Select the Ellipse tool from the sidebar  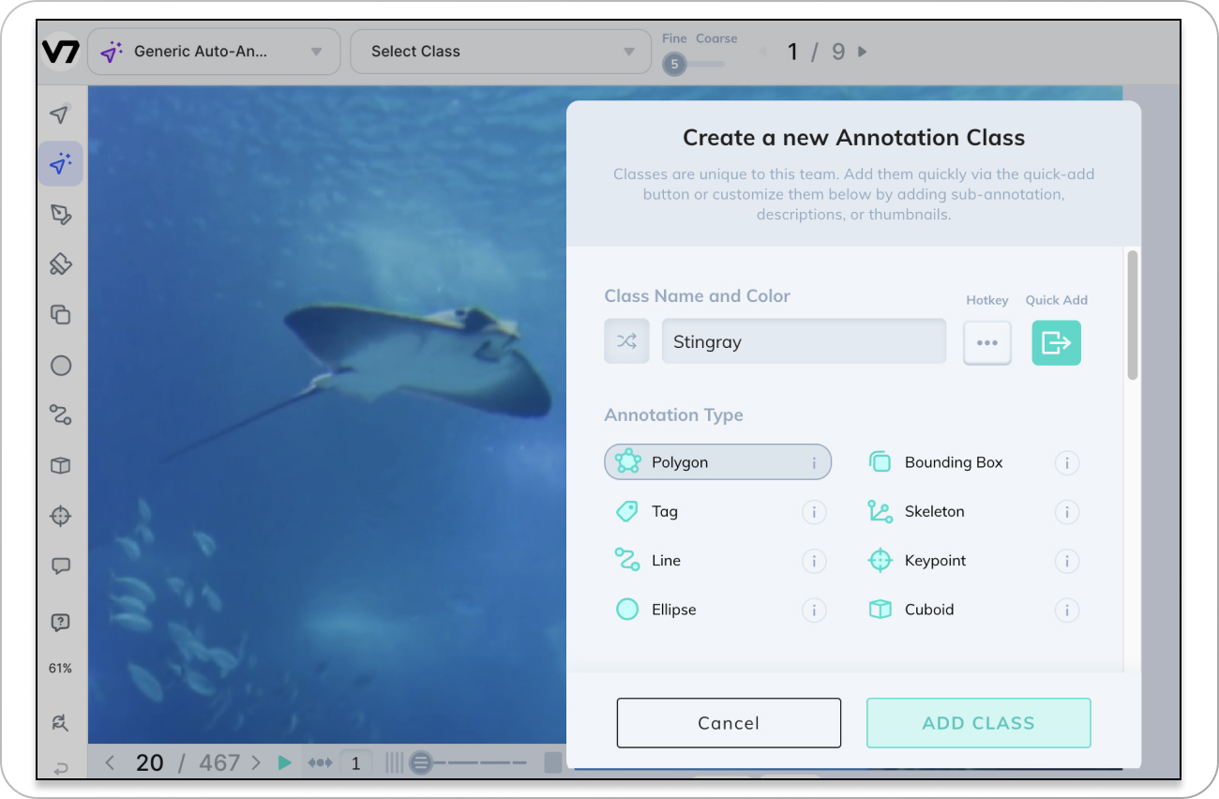[x=61, y=366]
